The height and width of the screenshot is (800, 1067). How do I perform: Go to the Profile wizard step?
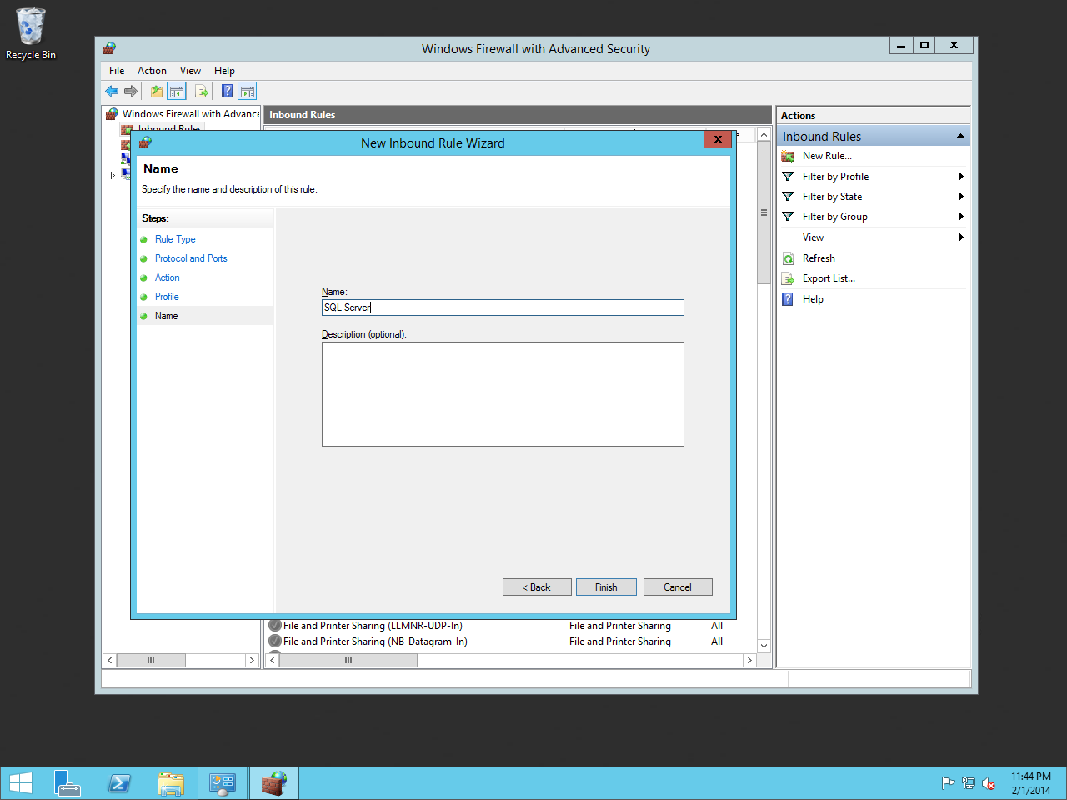[x=167, y=297]
